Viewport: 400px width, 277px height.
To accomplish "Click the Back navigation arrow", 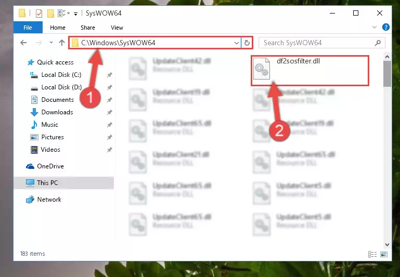I will (x=23, y=43).
